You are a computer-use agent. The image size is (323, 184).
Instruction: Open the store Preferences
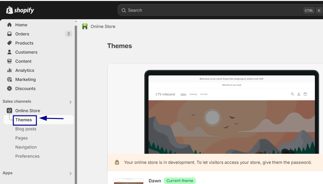pyautogui.click(x=27, y=156)
